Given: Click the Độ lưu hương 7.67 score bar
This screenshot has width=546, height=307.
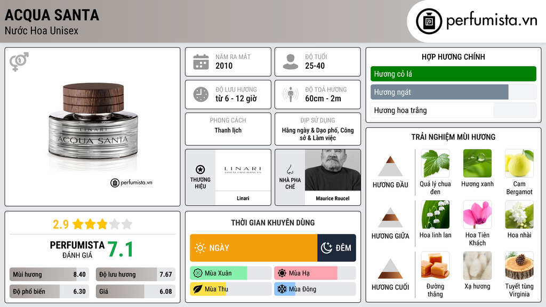Looking at the screenshot, I should pyautogui.click(x=136, y=274).
